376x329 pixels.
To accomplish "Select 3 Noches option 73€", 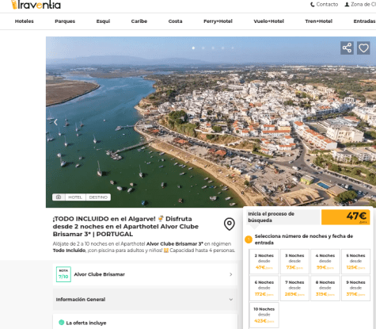I will (x=294, y=262).
